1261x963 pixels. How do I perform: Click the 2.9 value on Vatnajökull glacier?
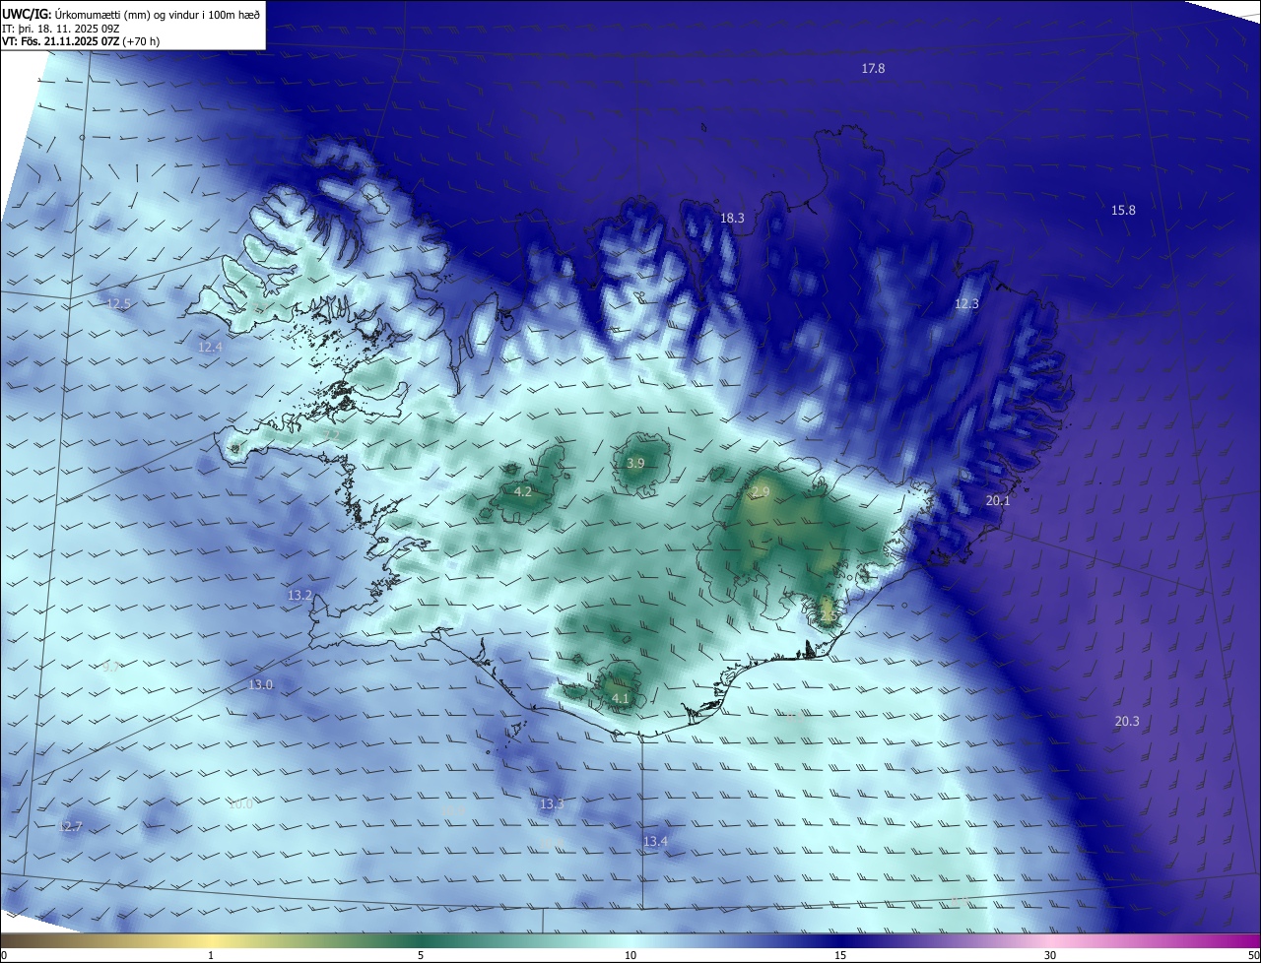[760, 492]
